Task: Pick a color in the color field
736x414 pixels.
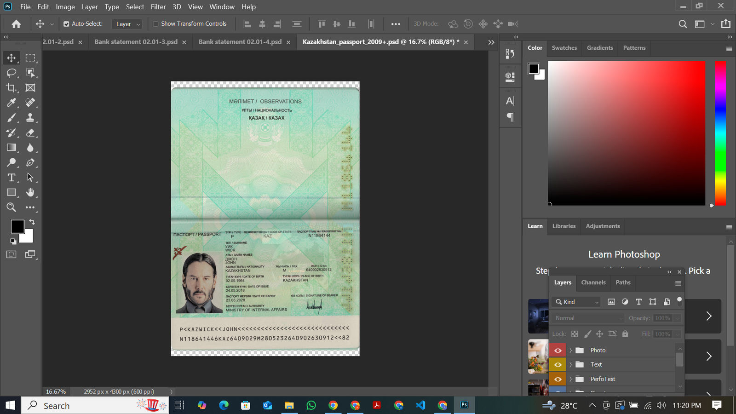Action: 627,133
